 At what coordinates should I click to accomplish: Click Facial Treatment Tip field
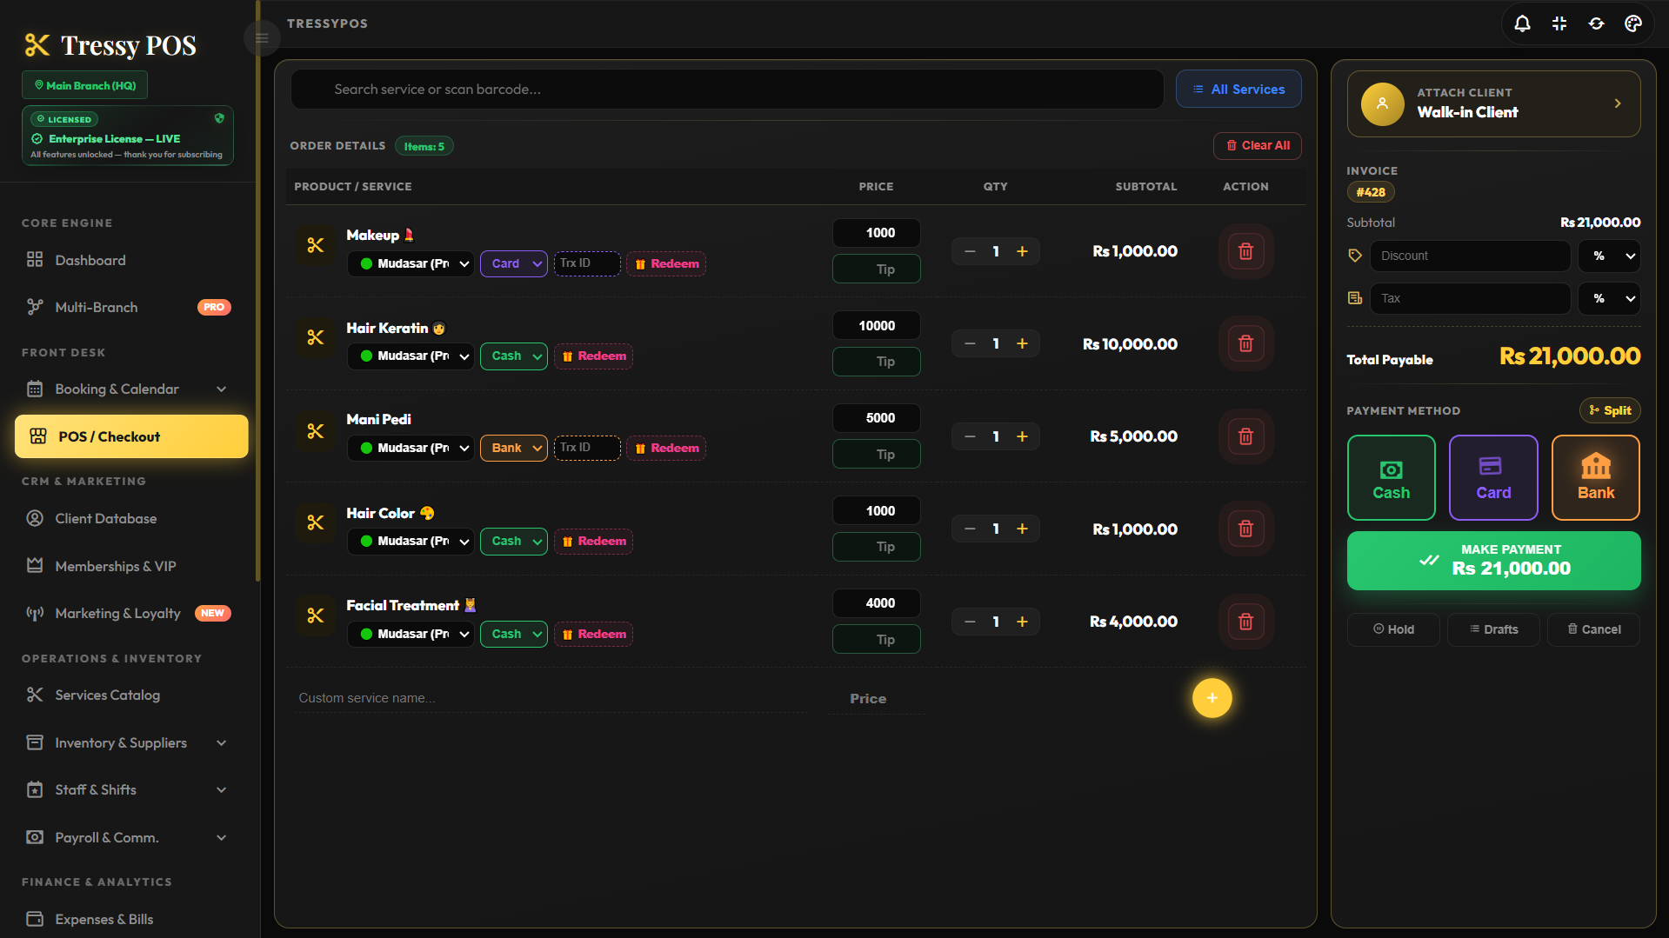point(876,639)
